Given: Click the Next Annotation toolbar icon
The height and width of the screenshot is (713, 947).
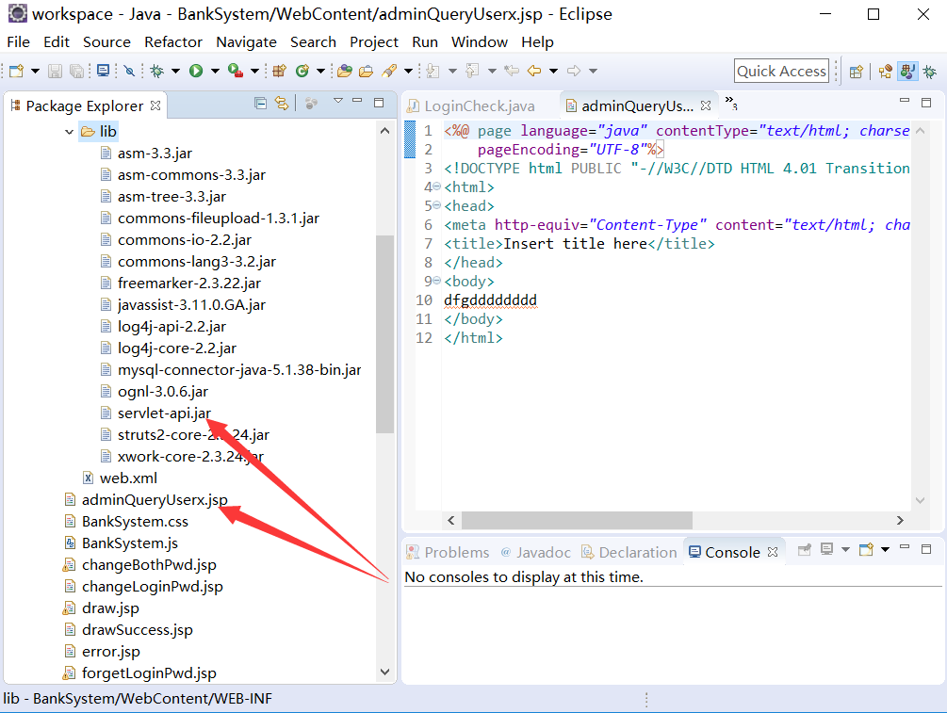Looking at the screenshot, I should [x=433, y=72].
